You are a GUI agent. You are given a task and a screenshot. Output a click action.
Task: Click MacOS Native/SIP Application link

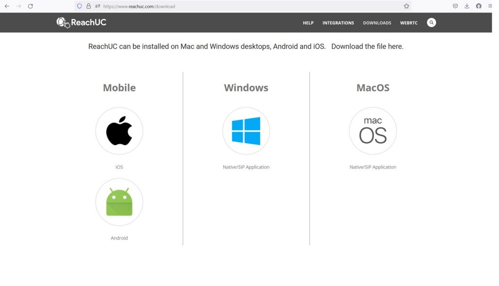tap(373, 167)
